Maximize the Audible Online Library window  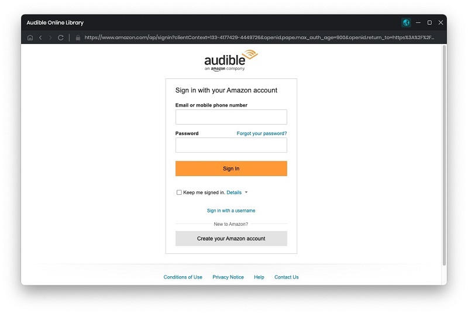click(429, 22)
